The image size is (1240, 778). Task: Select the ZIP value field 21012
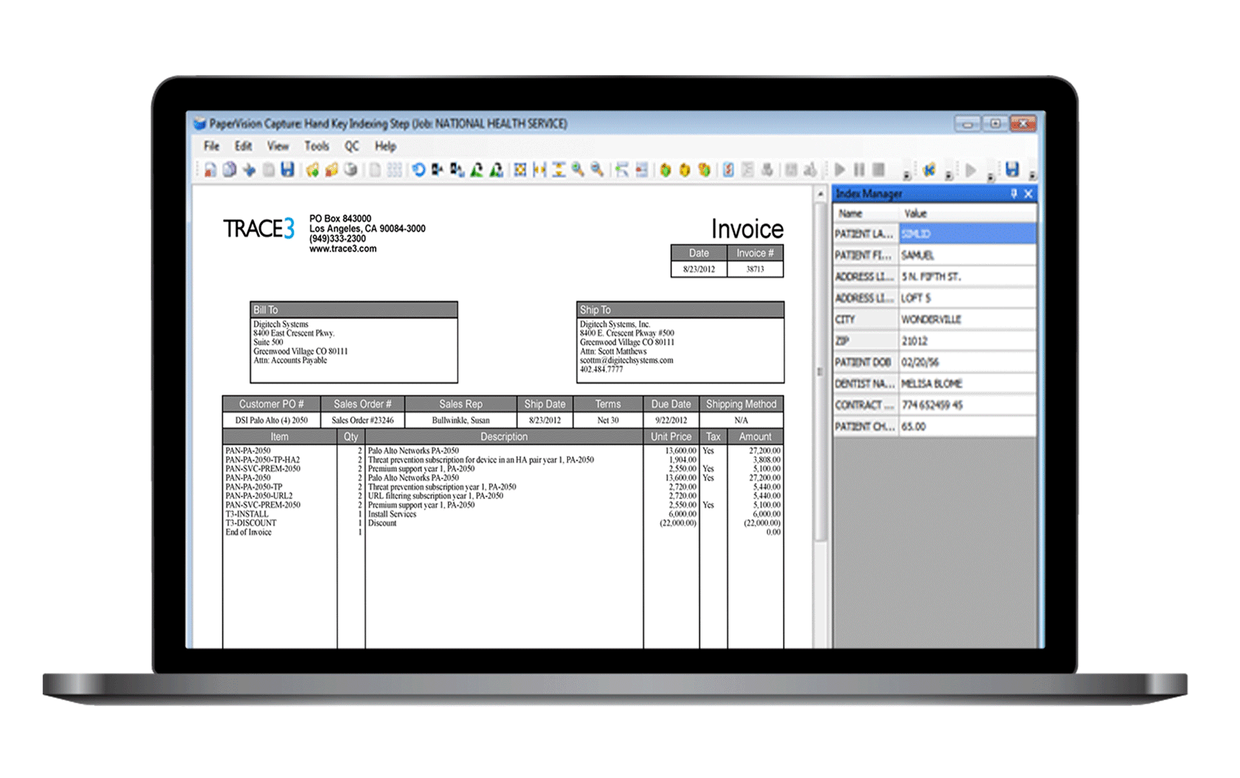pyautogui.click(x=966, y=341)
